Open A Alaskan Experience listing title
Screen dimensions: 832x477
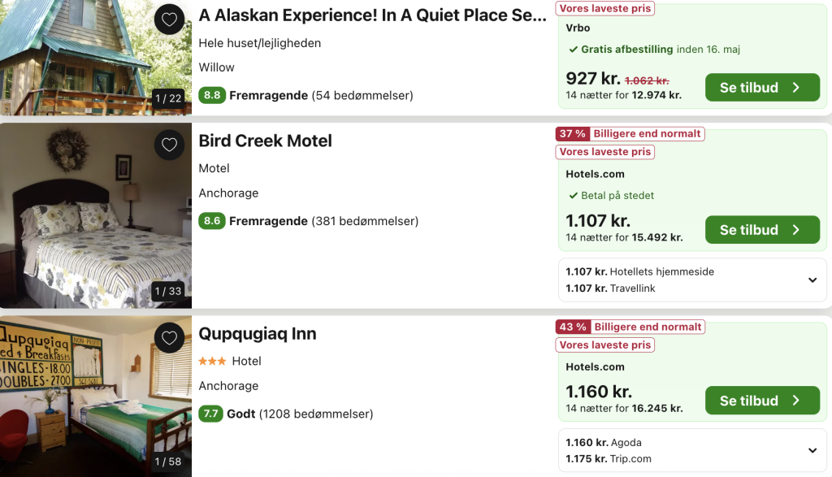pyautogui.click(x=372, y=15)
